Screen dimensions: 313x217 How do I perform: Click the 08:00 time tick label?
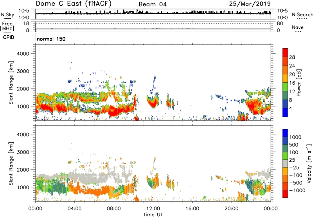pyautogui.click(x=114, y=209)
